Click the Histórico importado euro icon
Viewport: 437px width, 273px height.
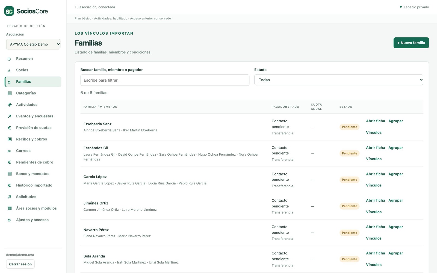click(x=9, y=185)
